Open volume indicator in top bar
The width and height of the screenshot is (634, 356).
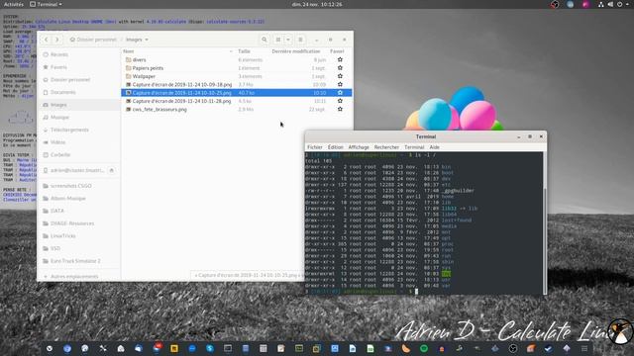(x=610, y=4)
